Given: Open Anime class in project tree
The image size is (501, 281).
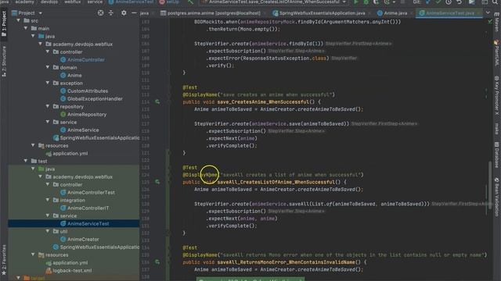Looking at the screenshot, I should point(71,75).
